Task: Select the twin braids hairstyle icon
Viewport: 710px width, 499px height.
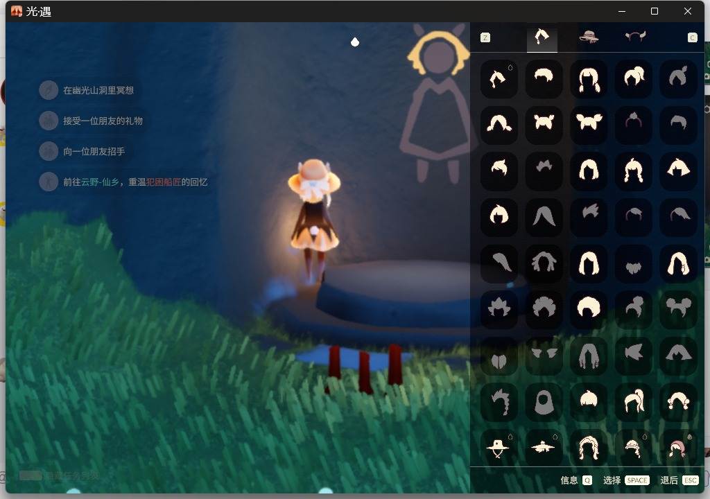Action: click(588, 79)
